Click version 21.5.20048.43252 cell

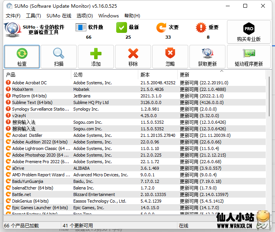(158, 83)
